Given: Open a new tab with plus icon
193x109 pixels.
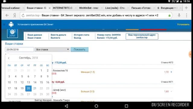Looking at the screenshot, I should point(186,8).
